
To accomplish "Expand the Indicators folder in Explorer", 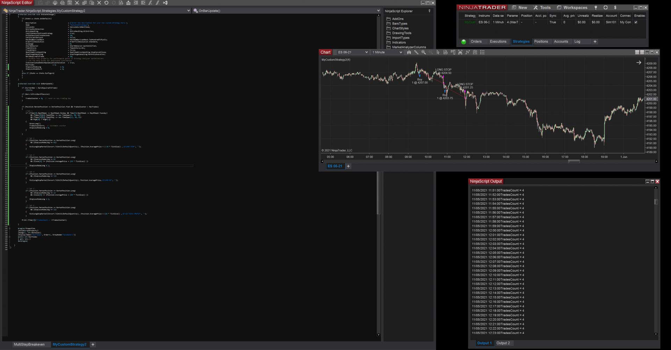I will (396, 43).
